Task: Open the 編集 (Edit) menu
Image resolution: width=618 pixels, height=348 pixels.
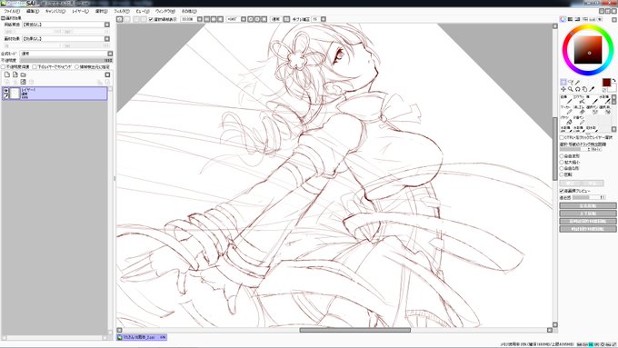Action: (33, 12)
